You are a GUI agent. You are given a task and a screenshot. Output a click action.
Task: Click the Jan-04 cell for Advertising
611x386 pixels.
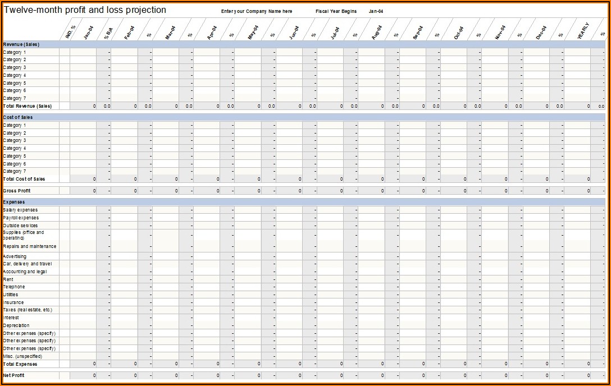click(83, 256)
